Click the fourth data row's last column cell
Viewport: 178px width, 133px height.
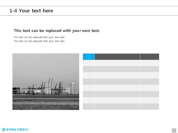[150, 82]
